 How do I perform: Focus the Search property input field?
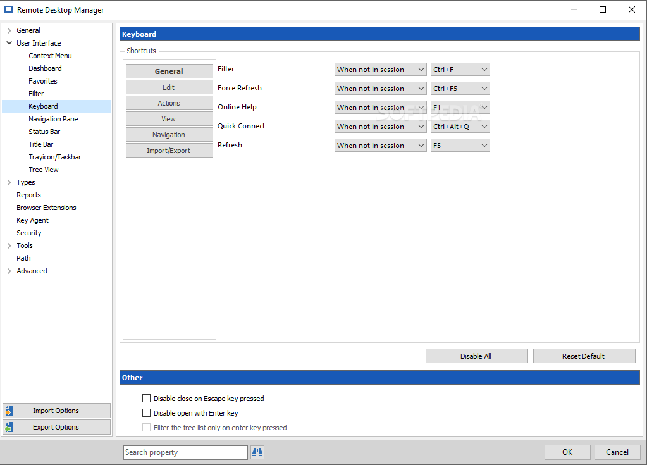pyautogui.click(x=185, y=452)
